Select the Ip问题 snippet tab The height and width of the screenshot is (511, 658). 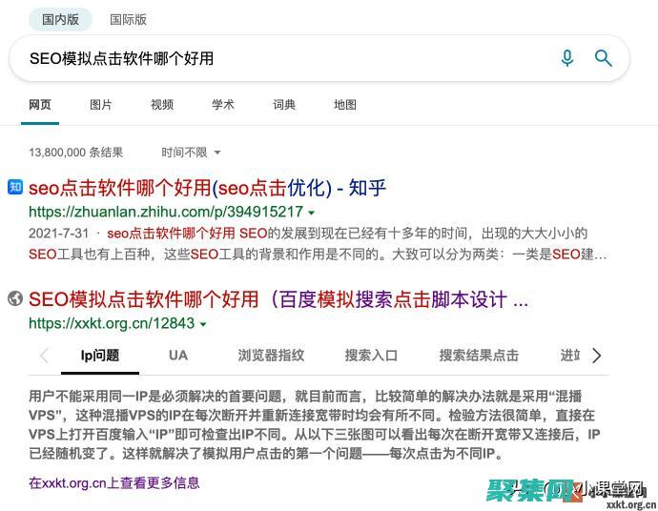[100, 356]
